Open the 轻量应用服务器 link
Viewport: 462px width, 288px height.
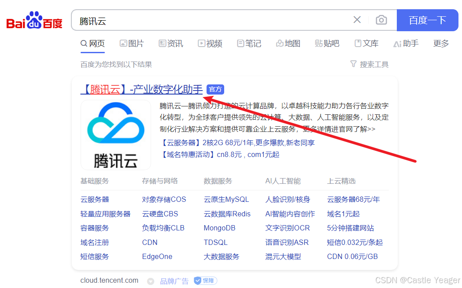pyautogui.click(x=106, y=214)
